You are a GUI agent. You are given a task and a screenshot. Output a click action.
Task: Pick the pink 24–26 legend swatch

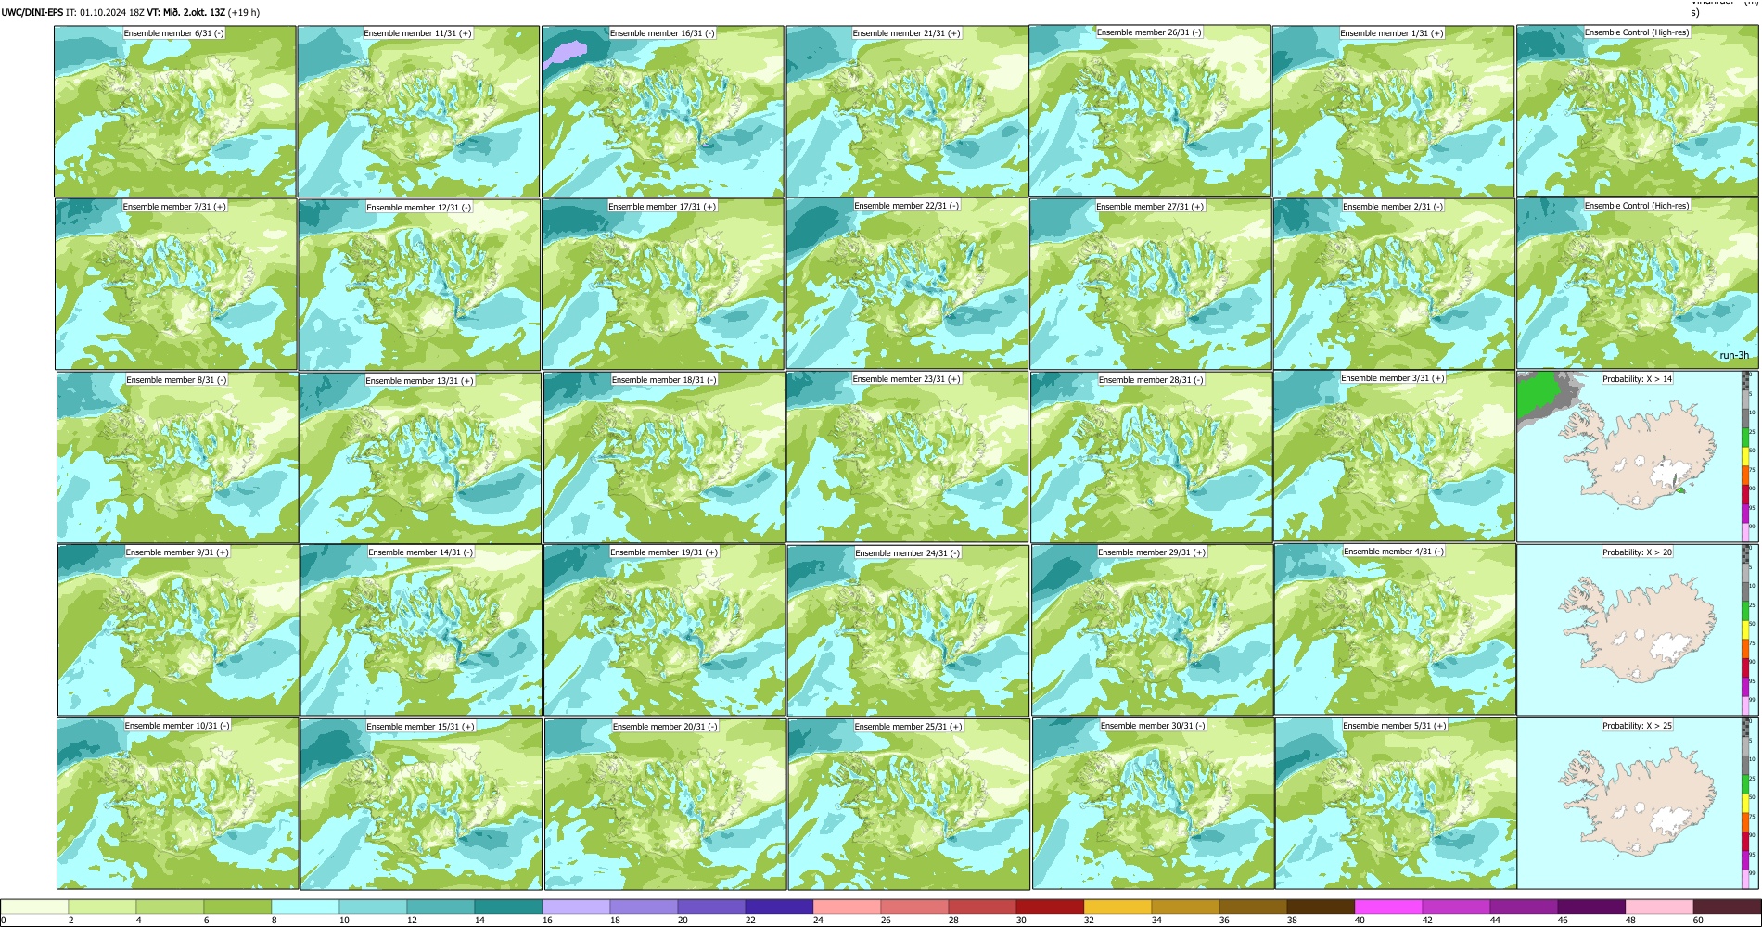coord(847,907)
